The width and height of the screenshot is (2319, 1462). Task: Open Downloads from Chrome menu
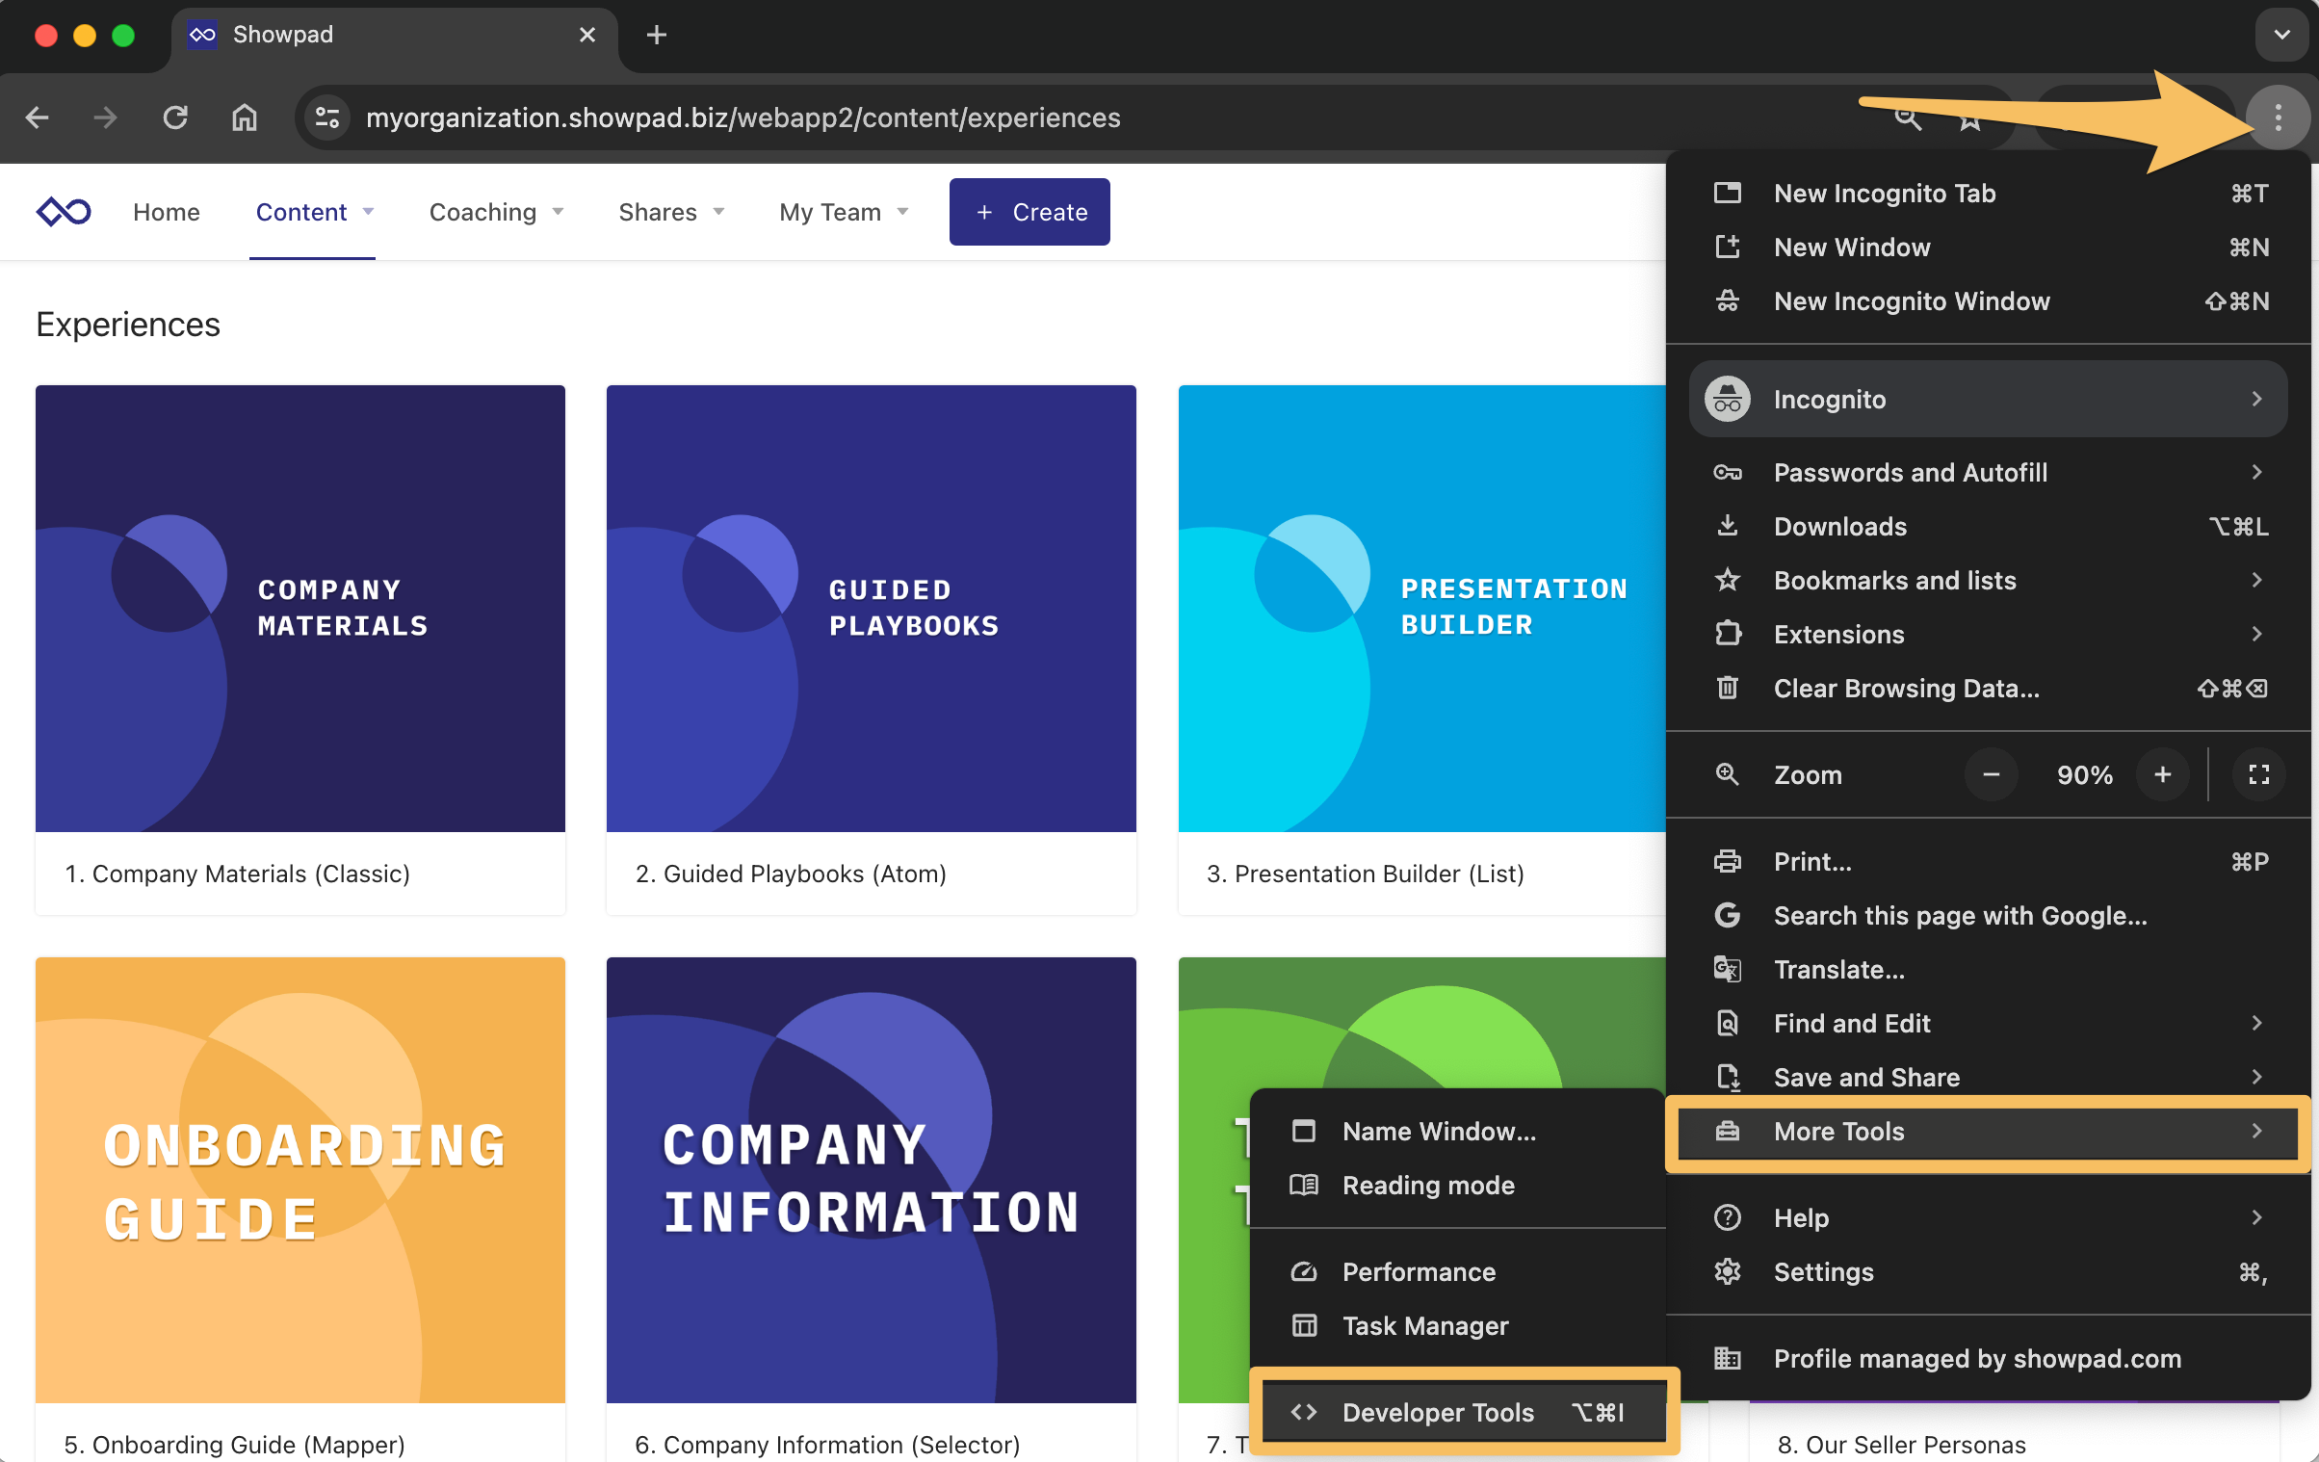(1989, 527)
